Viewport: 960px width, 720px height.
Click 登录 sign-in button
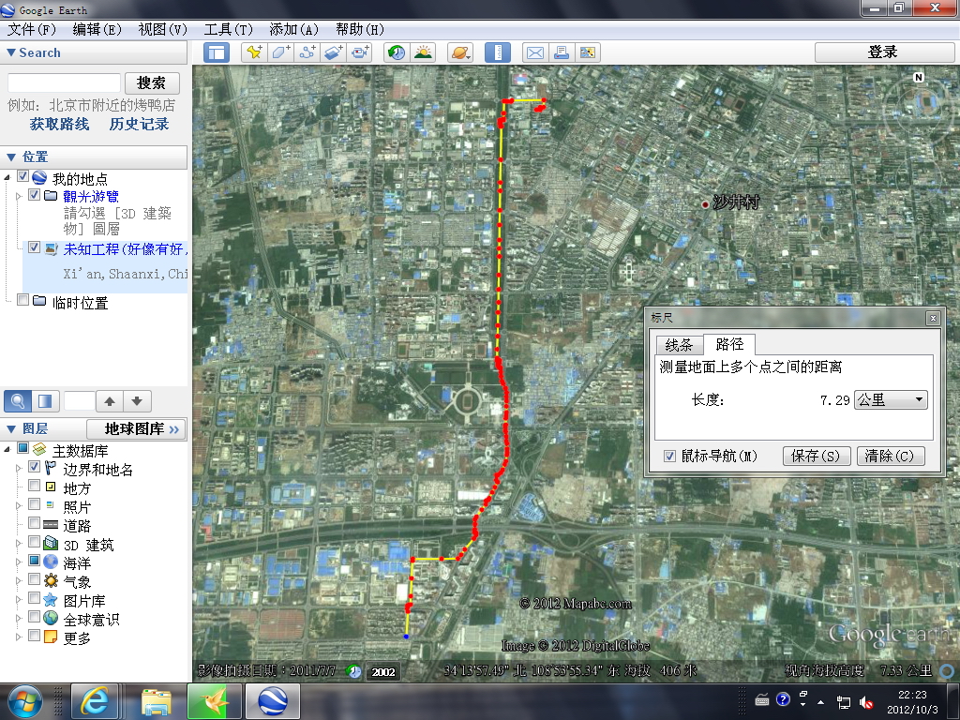pos(883,52)
